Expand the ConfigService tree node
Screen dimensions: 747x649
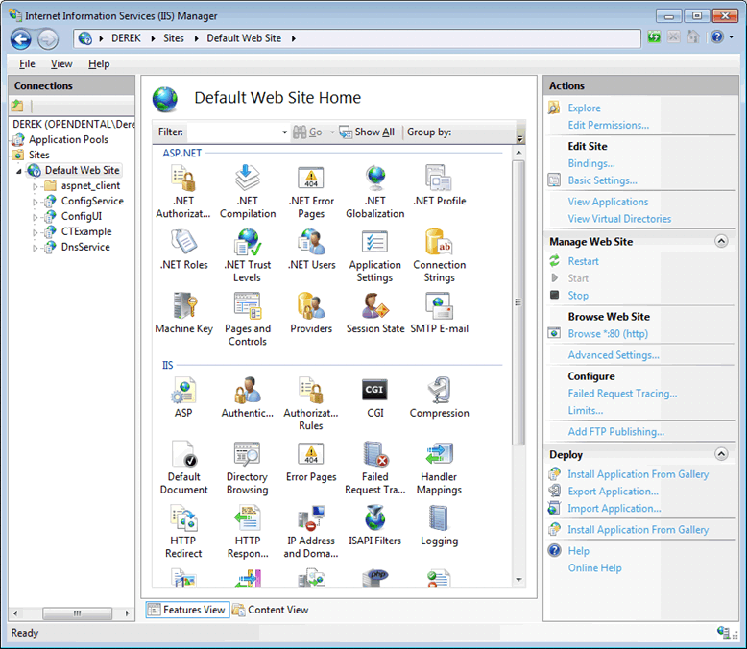coord(35,202)
